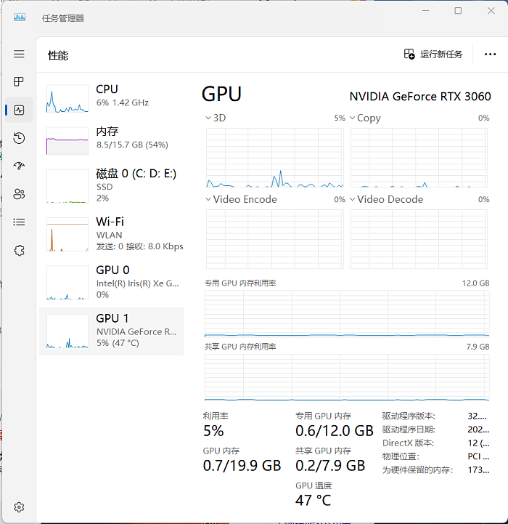Click the 6% 1.42 GHz CPU usage text
This screenshot has height=524, width=508.
123,102
